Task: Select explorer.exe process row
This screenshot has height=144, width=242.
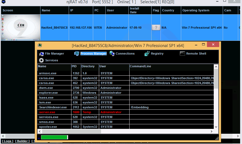Action: 126,93
